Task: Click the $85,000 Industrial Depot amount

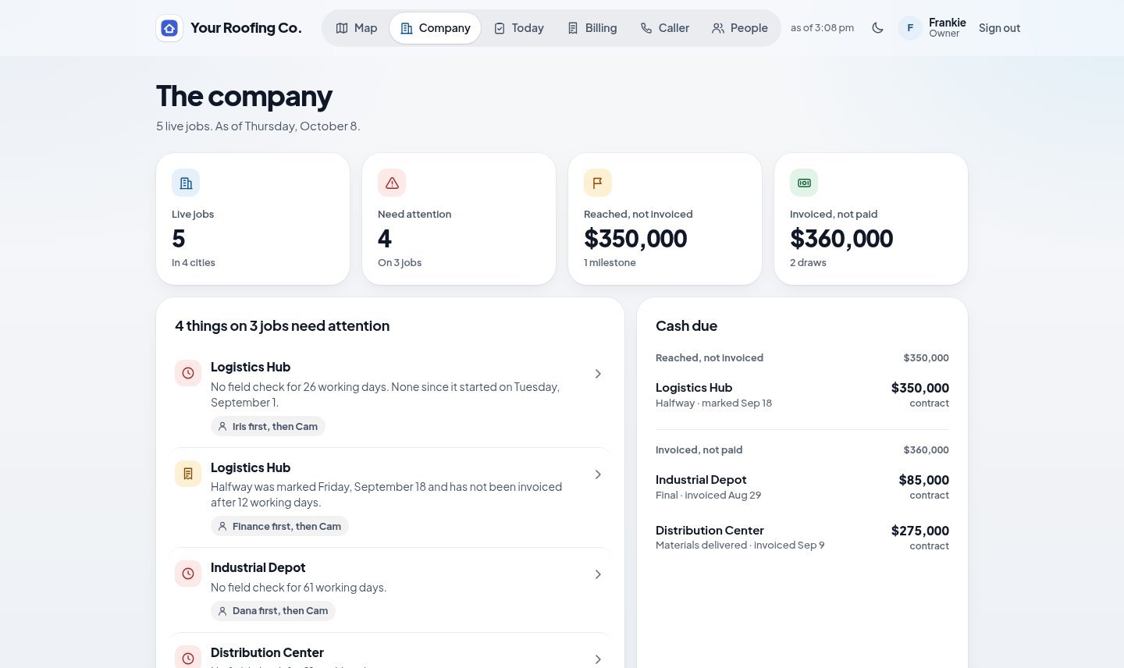Action: click(923, 480)
